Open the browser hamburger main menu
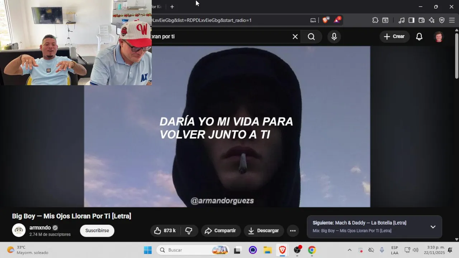Viewport: 459px width, 258px height. 452,20
